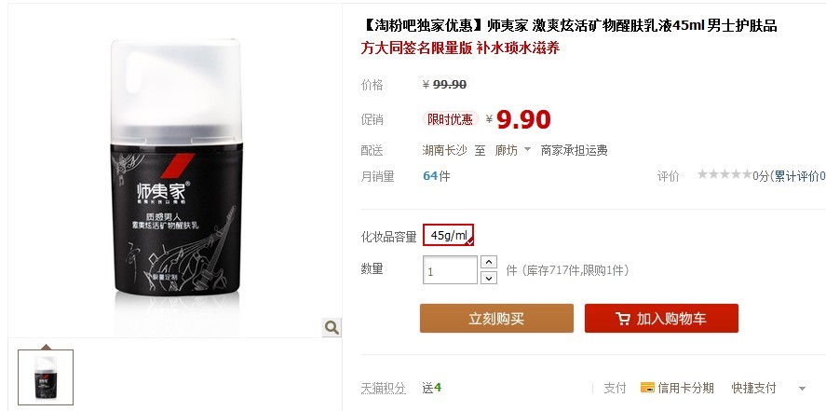Click the magnifier zoom icon on product image
This screenshot has height=411, width=826.
click(x=332, y=327)
